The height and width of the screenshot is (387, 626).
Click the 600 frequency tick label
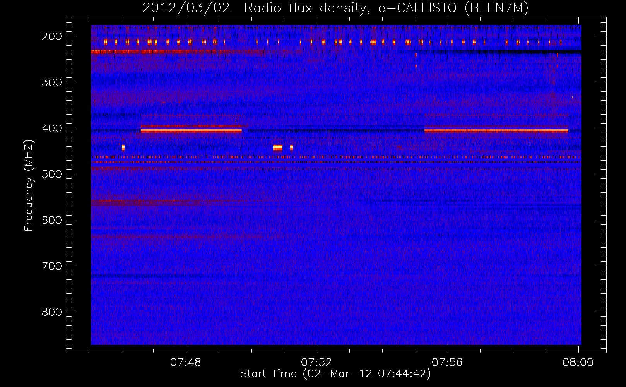coord(52,220)
